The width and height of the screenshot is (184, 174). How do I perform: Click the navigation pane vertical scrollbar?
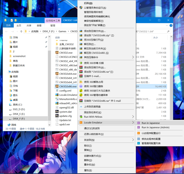pyautogui.click(x=49, y=86)
